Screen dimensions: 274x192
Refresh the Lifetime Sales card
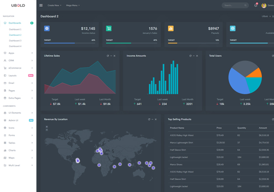pos(108,56)
